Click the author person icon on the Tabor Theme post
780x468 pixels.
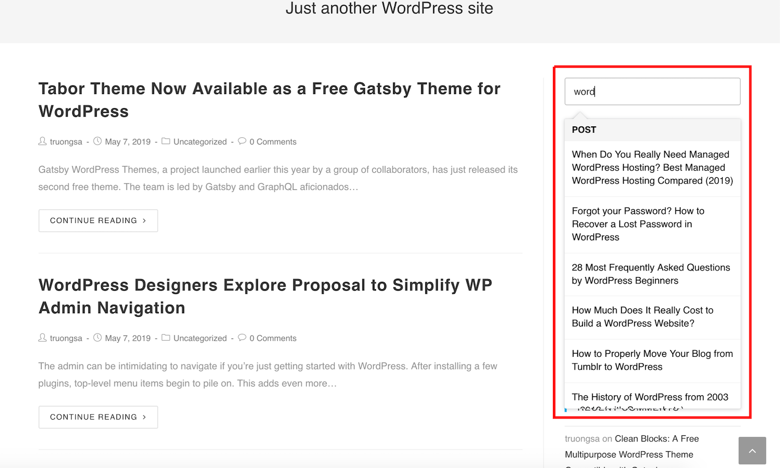tap(43, 141)
